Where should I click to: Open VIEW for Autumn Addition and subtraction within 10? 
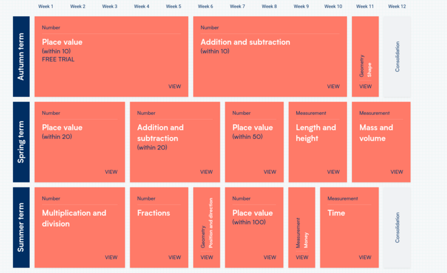tap(333, 86)
